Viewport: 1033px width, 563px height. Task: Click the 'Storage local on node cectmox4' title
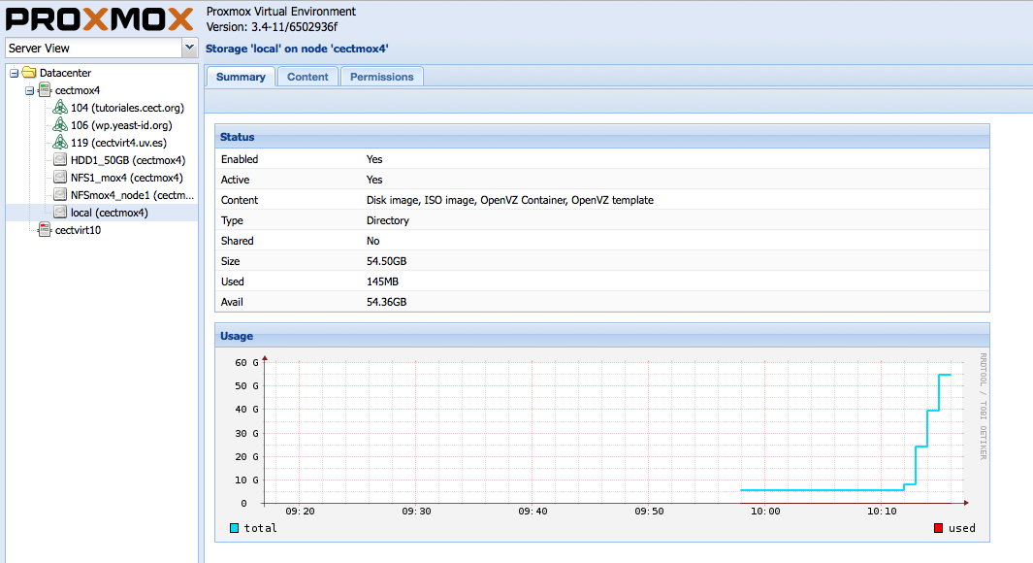point(297,49)
